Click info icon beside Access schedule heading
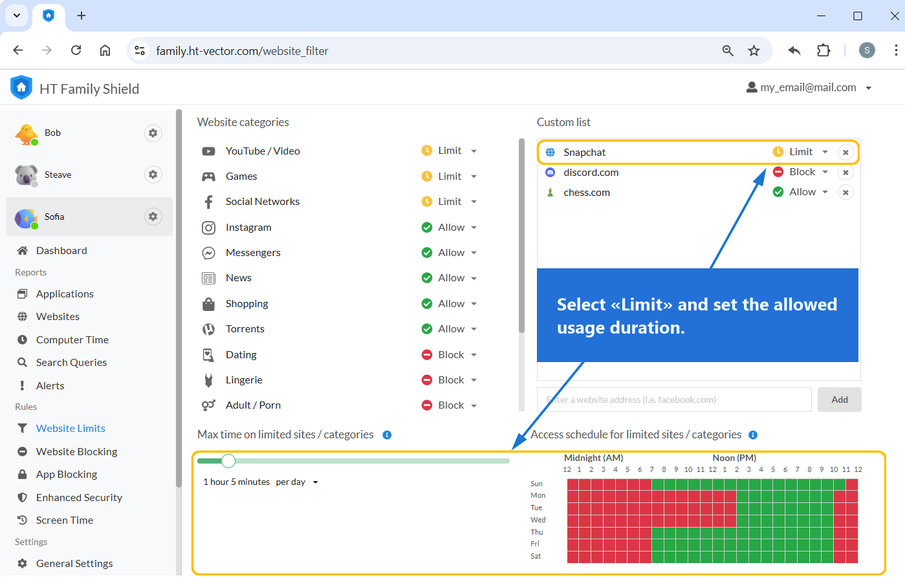The height and width of the screenshot is (578, 905). pyautogui.click(x=753, y=435)
